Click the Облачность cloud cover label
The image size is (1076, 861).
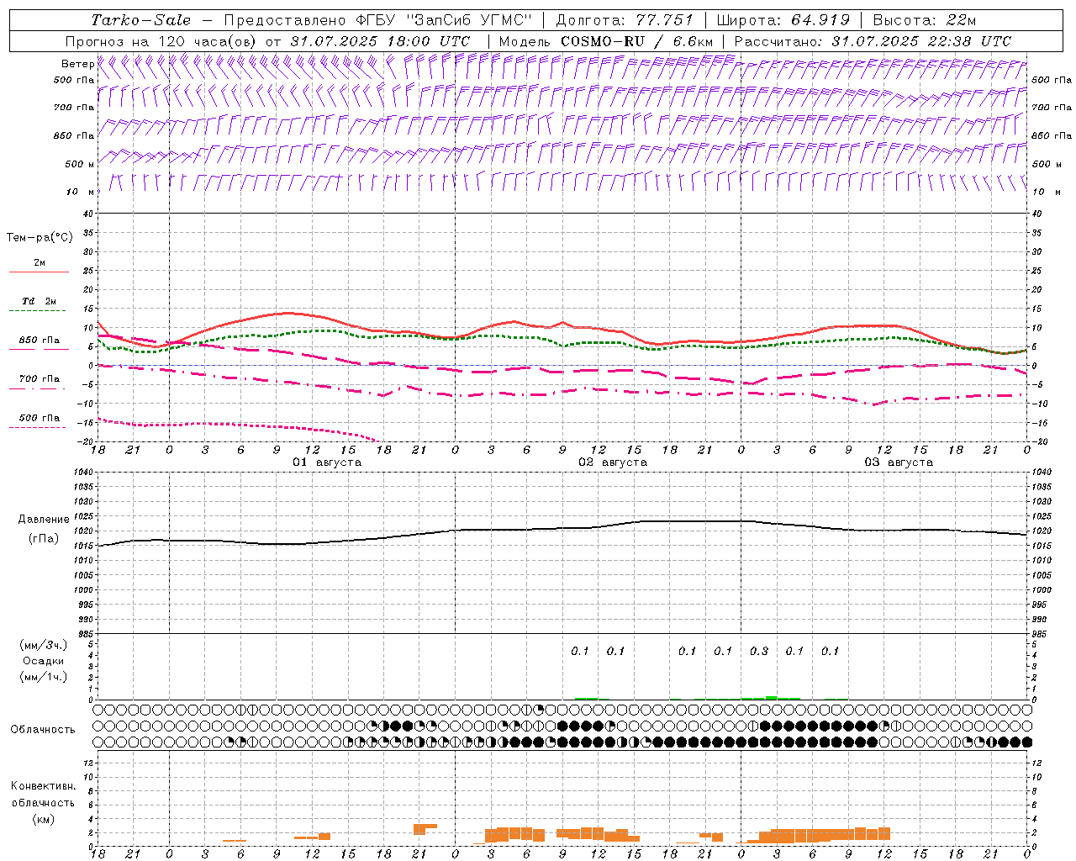pyautogui.click(x=43, y=729)
